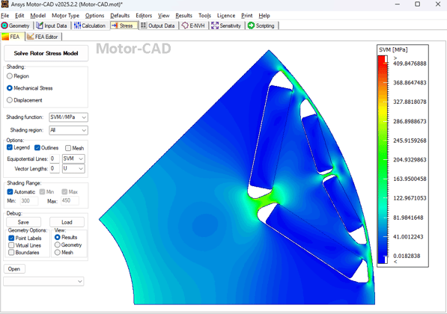Click the Sensitivity tab icon
This screenshot has width=447, height=314.
215,25
